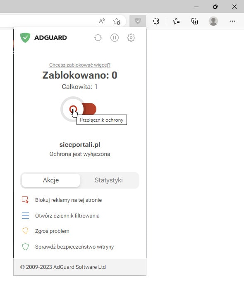Screen dimensions: 244x292
Task: Click the AdGuard shield toolbar icon
Action: [138, 21]
